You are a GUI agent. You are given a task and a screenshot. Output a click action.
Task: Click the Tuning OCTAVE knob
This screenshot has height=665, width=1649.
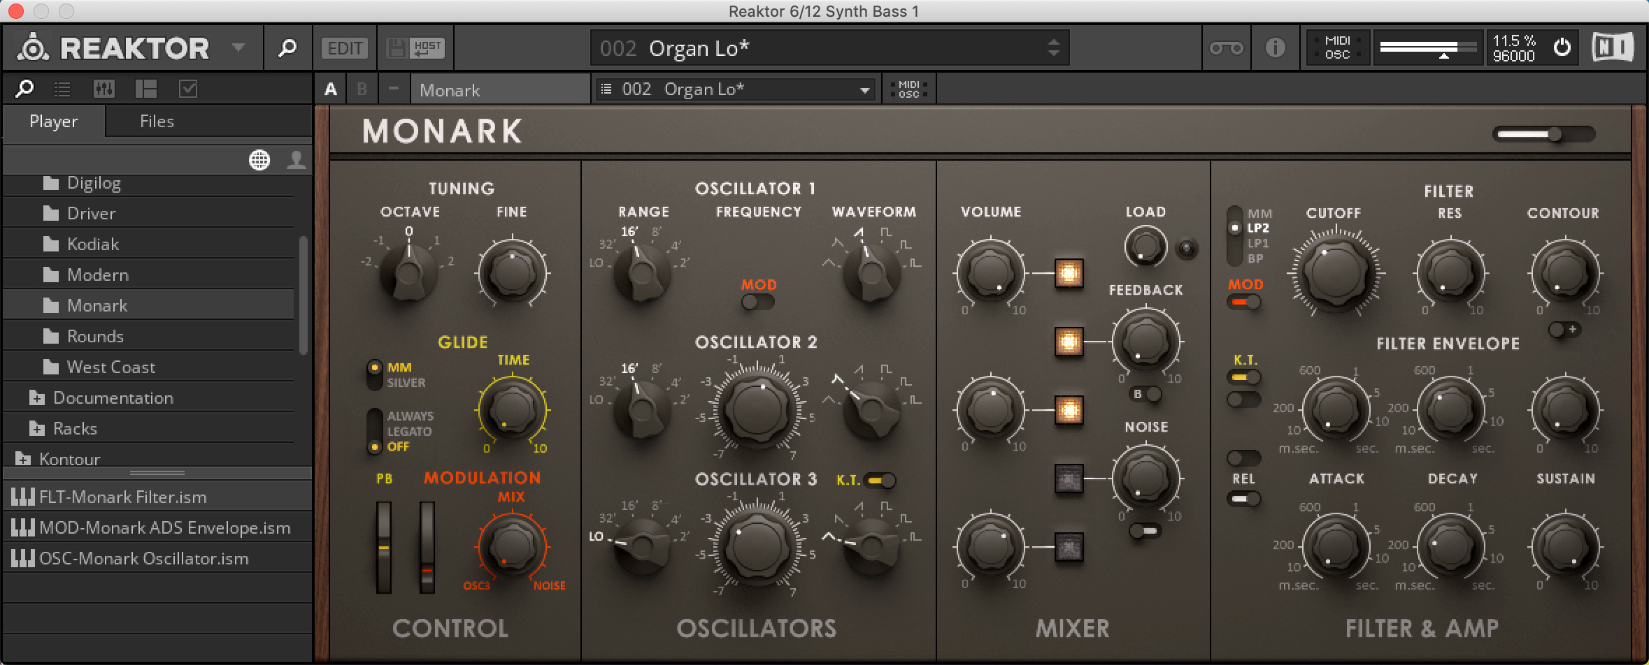409,272
